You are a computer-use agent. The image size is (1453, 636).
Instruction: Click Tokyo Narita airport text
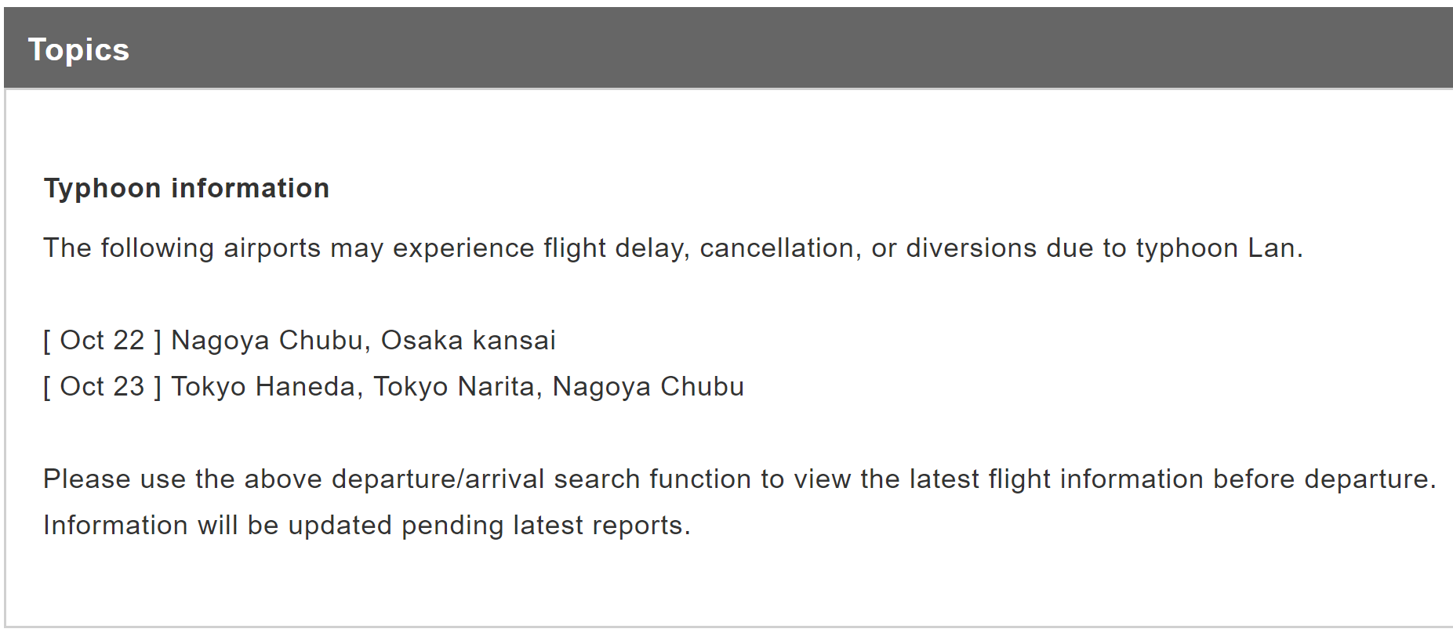pos(456,387)
